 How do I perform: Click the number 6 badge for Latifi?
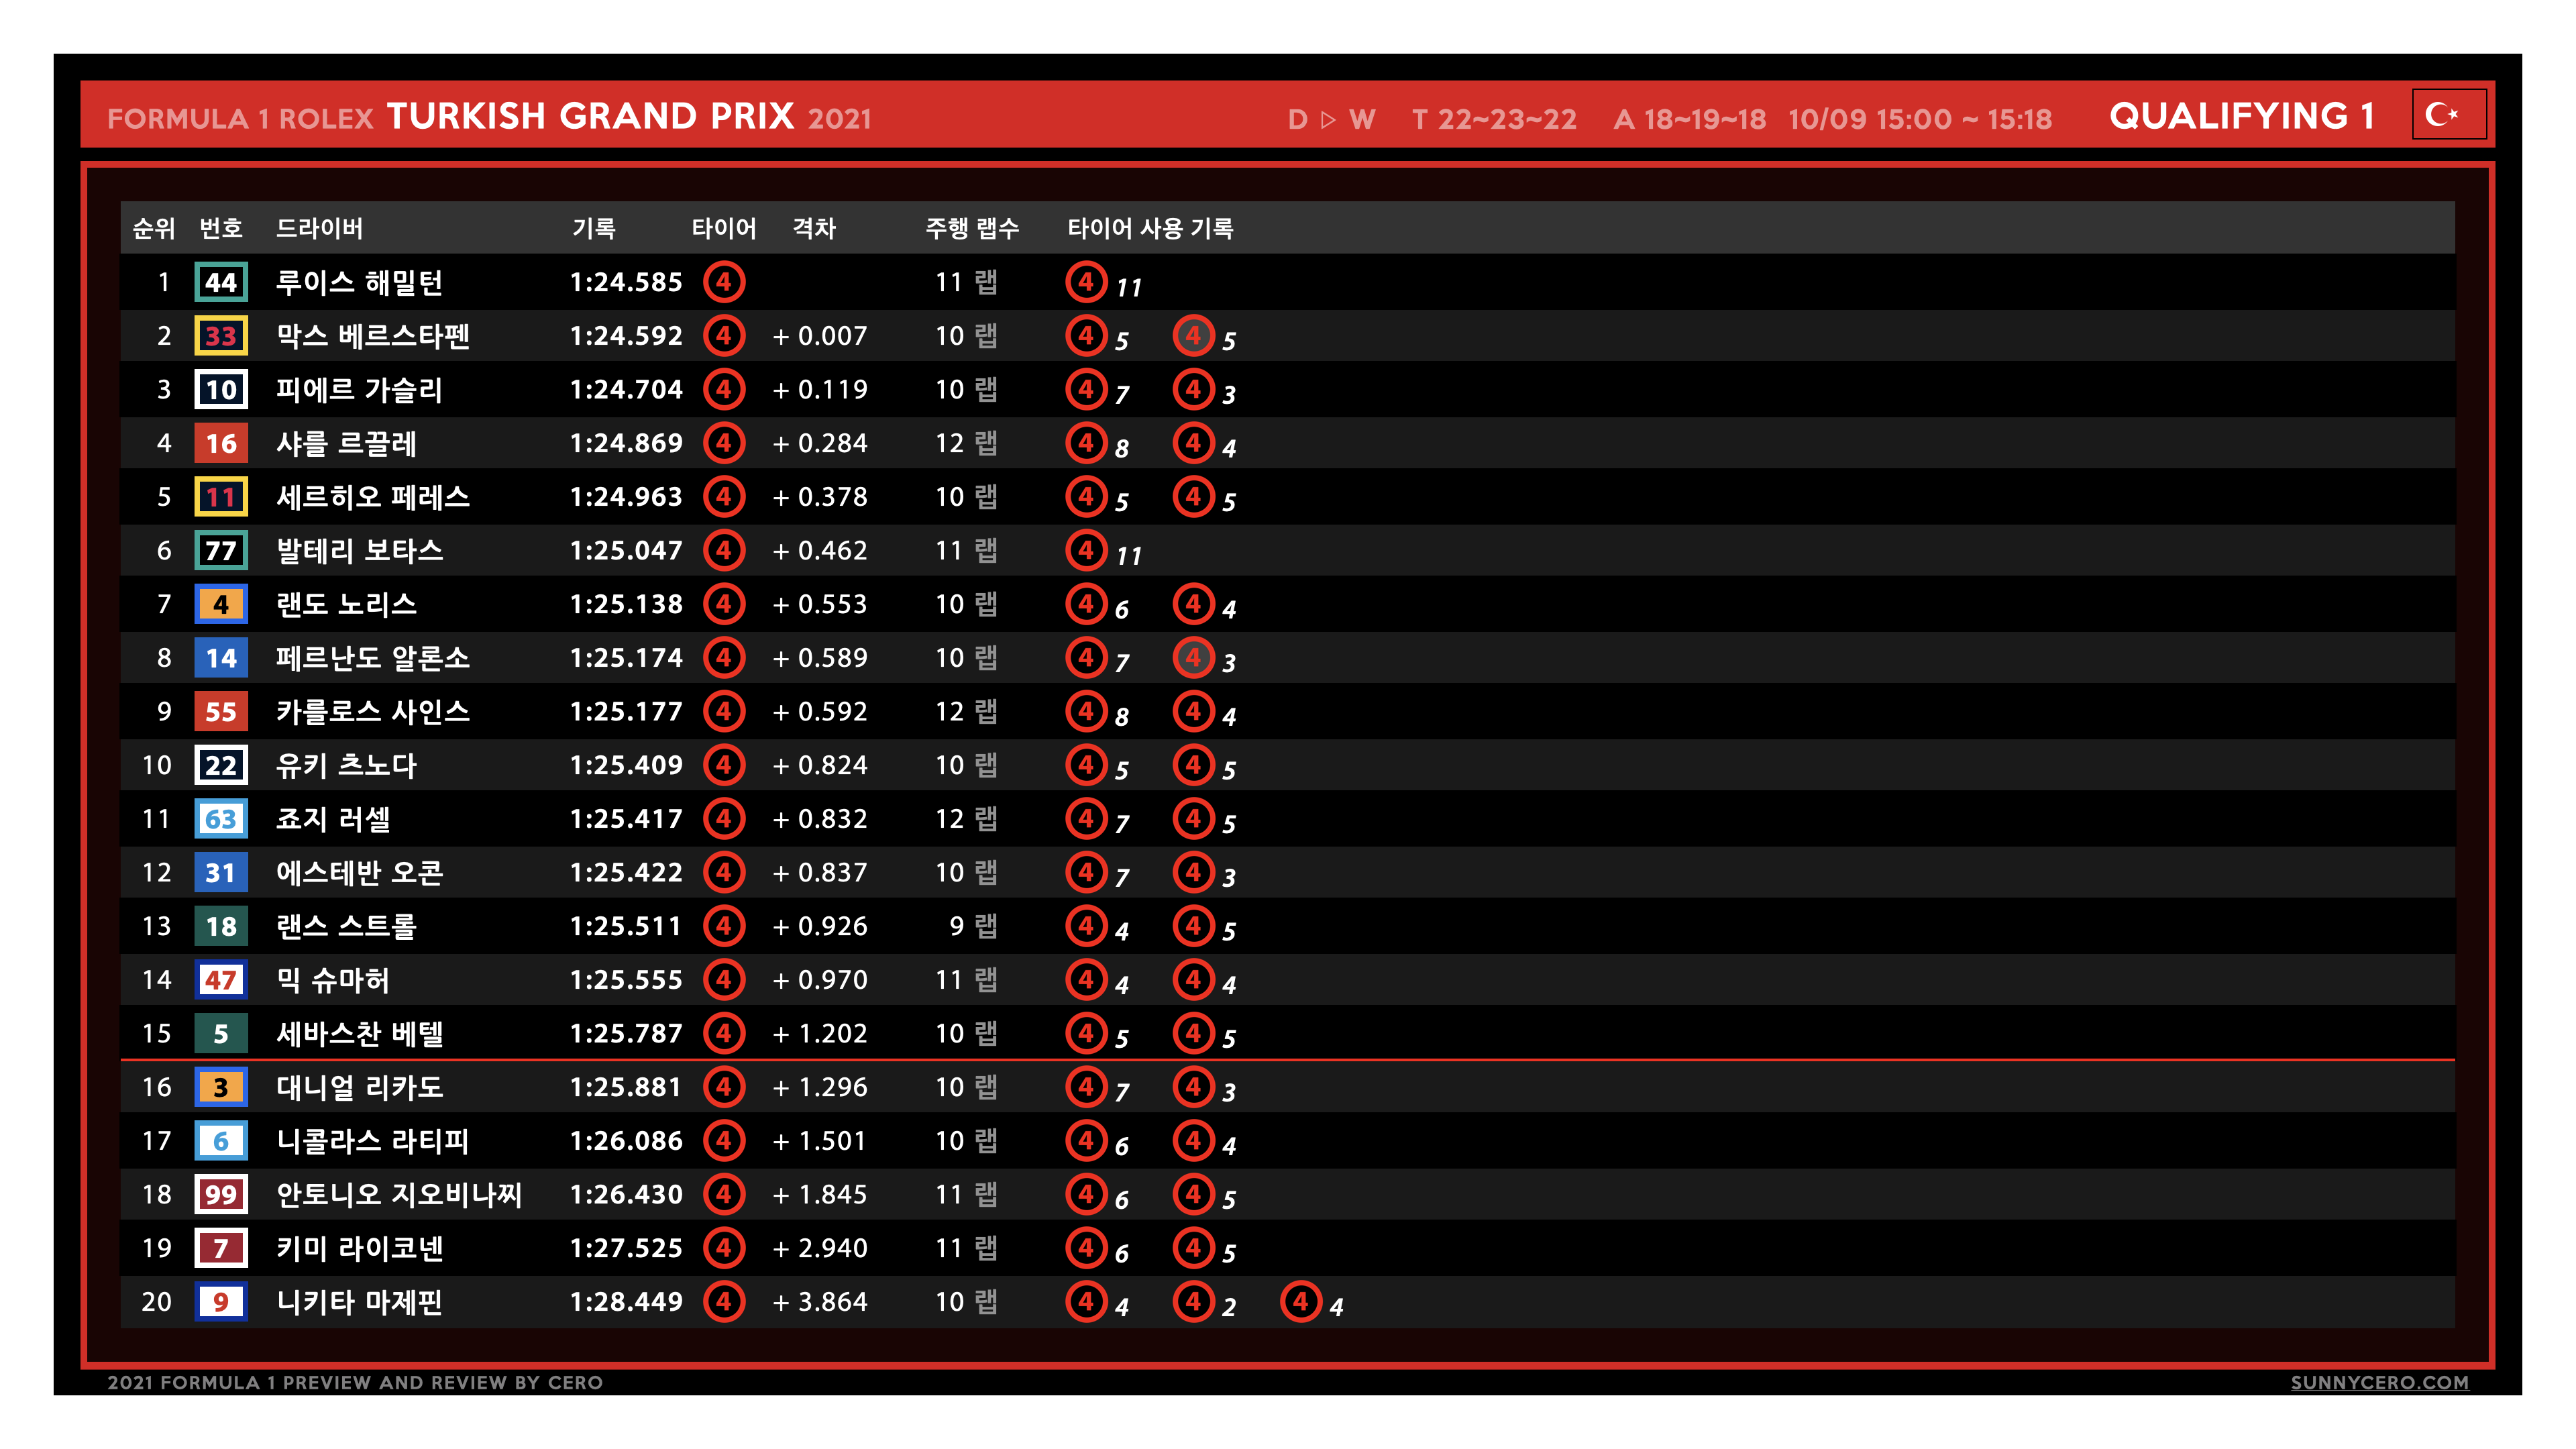(x=221, y=1141)
